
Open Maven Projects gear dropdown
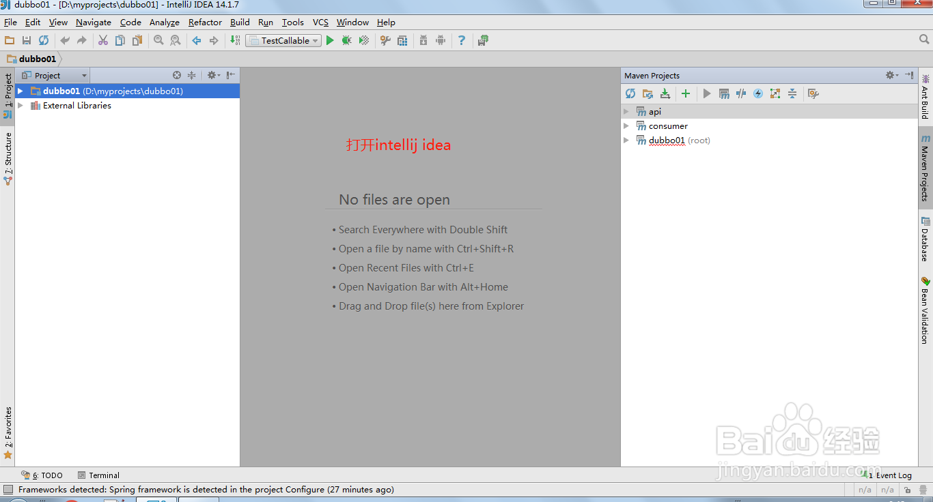[x=891, y=75]
